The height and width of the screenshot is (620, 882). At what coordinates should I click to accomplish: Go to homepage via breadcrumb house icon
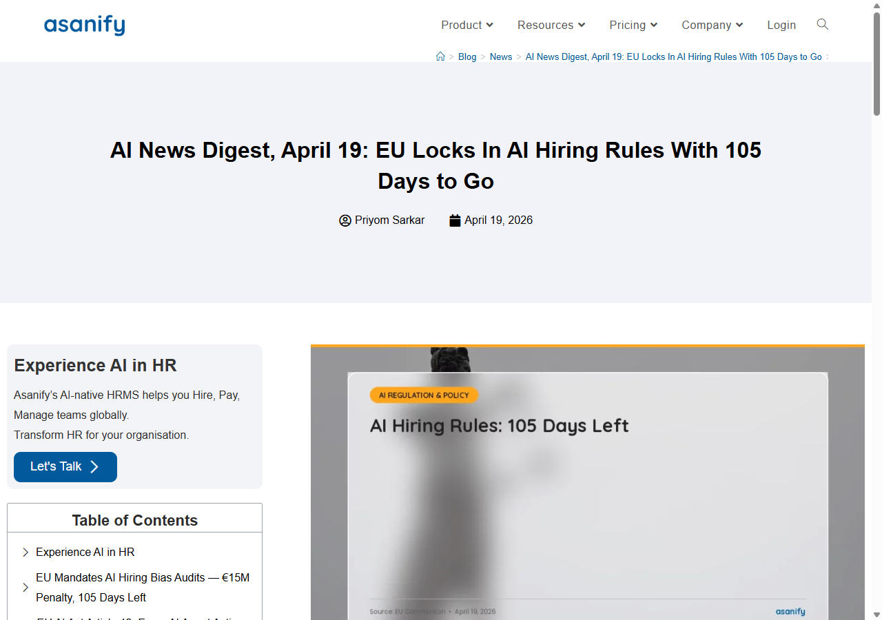tap(440, 56)
